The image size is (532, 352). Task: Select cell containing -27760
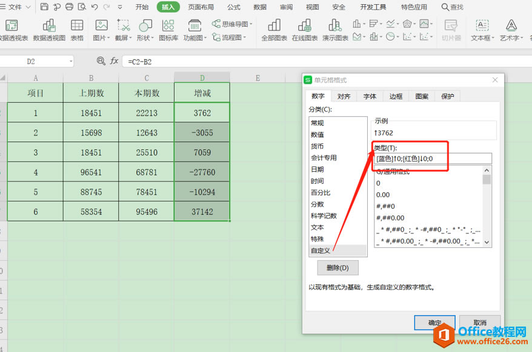[x=202, y=172]
